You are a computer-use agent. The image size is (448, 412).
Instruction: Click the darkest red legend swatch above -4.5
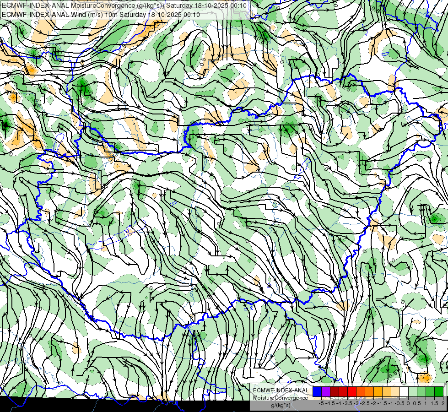tap(335, 391)
